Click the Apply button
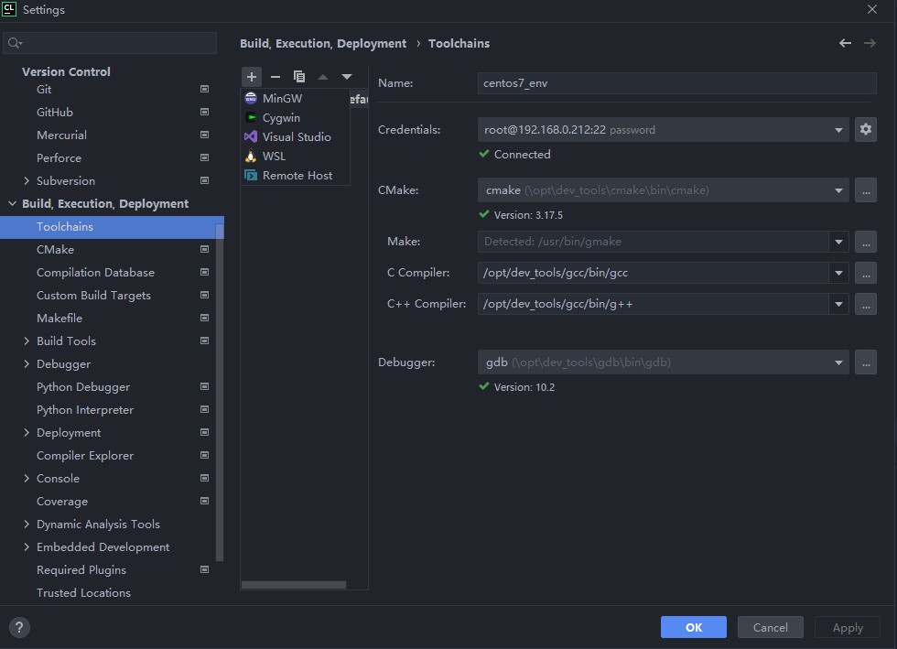The height and width of the screenshot is (649, 897). (848, 627)
